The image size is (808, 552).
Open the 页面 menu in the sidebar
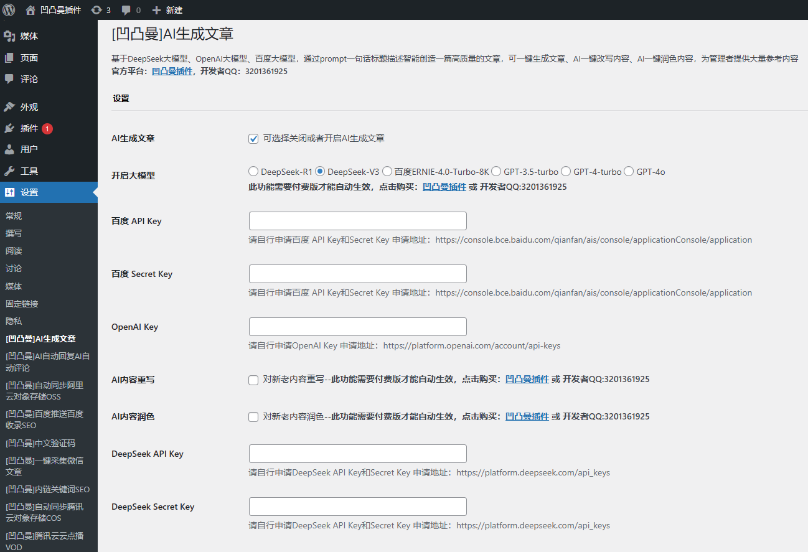[x=49, y=58]
